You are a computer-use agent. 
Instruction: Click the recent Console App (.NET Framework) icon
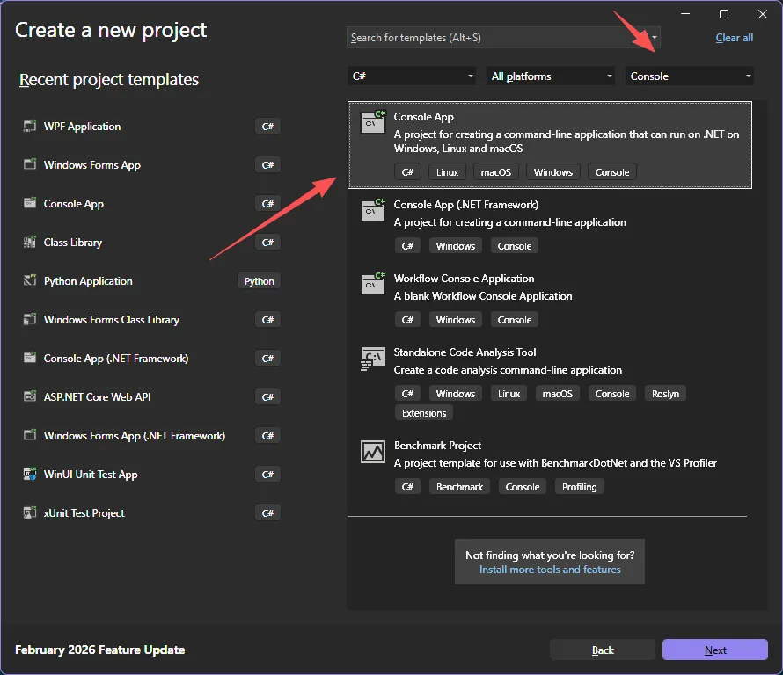click(x=30, y=358)
